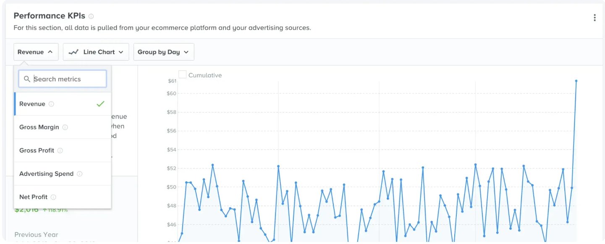Viewport: 605px width, 244px height.
Task: Open the Line Chart type dropdown
Action: pyautogui.click(x=96, y=51)
